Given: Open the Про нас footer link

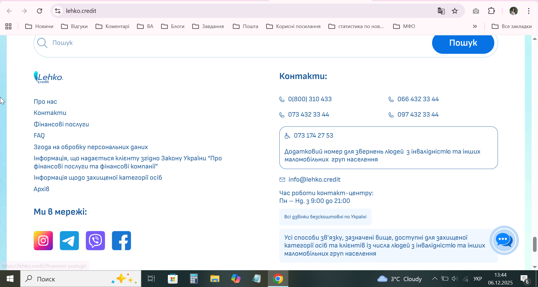Looking at the screenshot, I should 45,101.
